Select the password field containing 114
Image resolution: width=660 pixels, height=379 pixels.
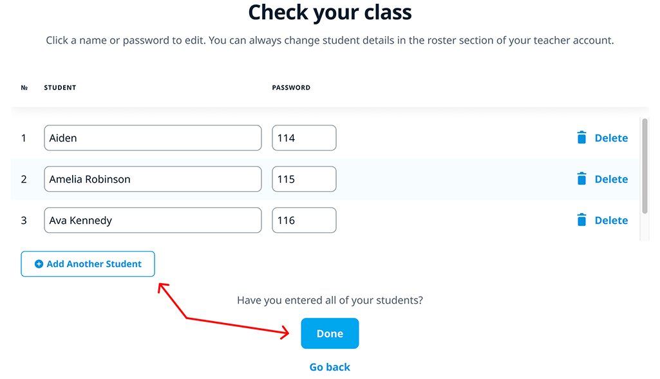(x=304, y=138)
